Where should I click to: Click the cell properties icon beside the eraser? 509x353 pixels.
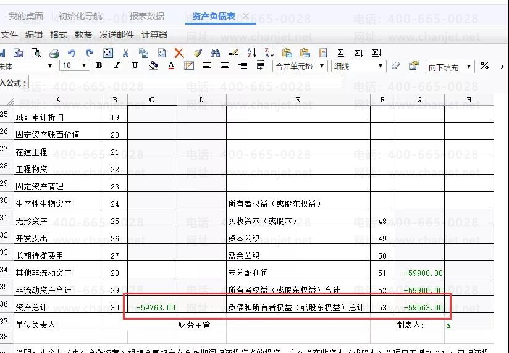414,66
